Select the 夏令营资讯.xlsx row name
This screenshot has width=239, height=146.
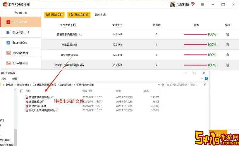coord(69,55)
